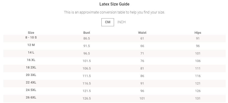Select the CM unit tab
The height and width of the screenshot is (103, 228).
(108, 22)
